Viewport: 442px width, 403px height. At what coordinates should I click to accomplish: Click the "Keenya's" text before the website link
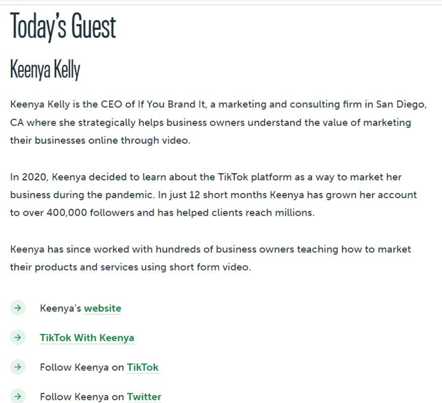click(61, 308)
